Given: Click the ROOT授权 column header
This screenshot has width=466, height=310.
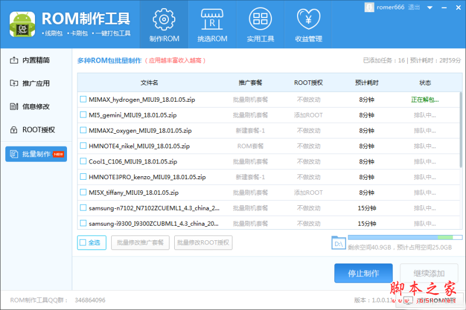Looking at the screenshot, I should (308, 83).
